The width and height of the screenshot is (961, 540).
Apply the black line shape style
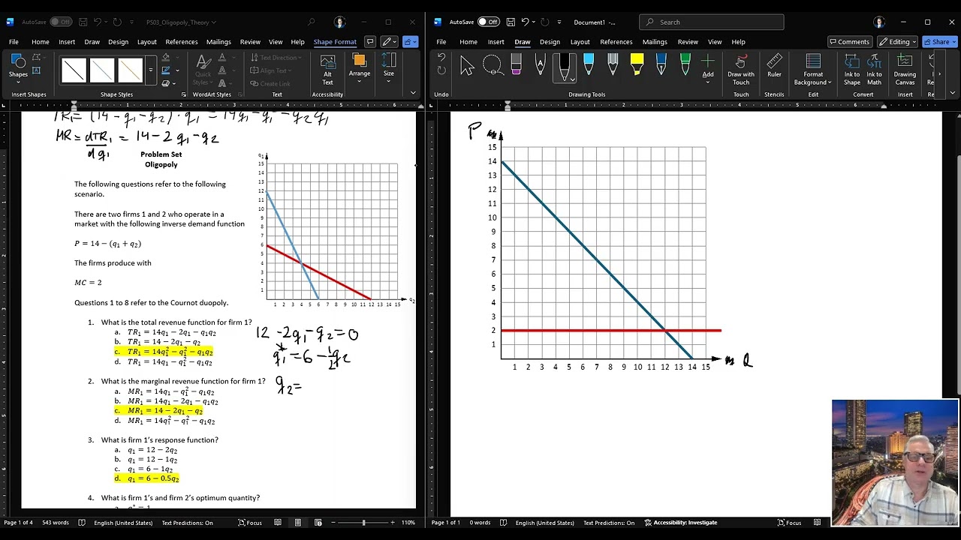point(74,70)
